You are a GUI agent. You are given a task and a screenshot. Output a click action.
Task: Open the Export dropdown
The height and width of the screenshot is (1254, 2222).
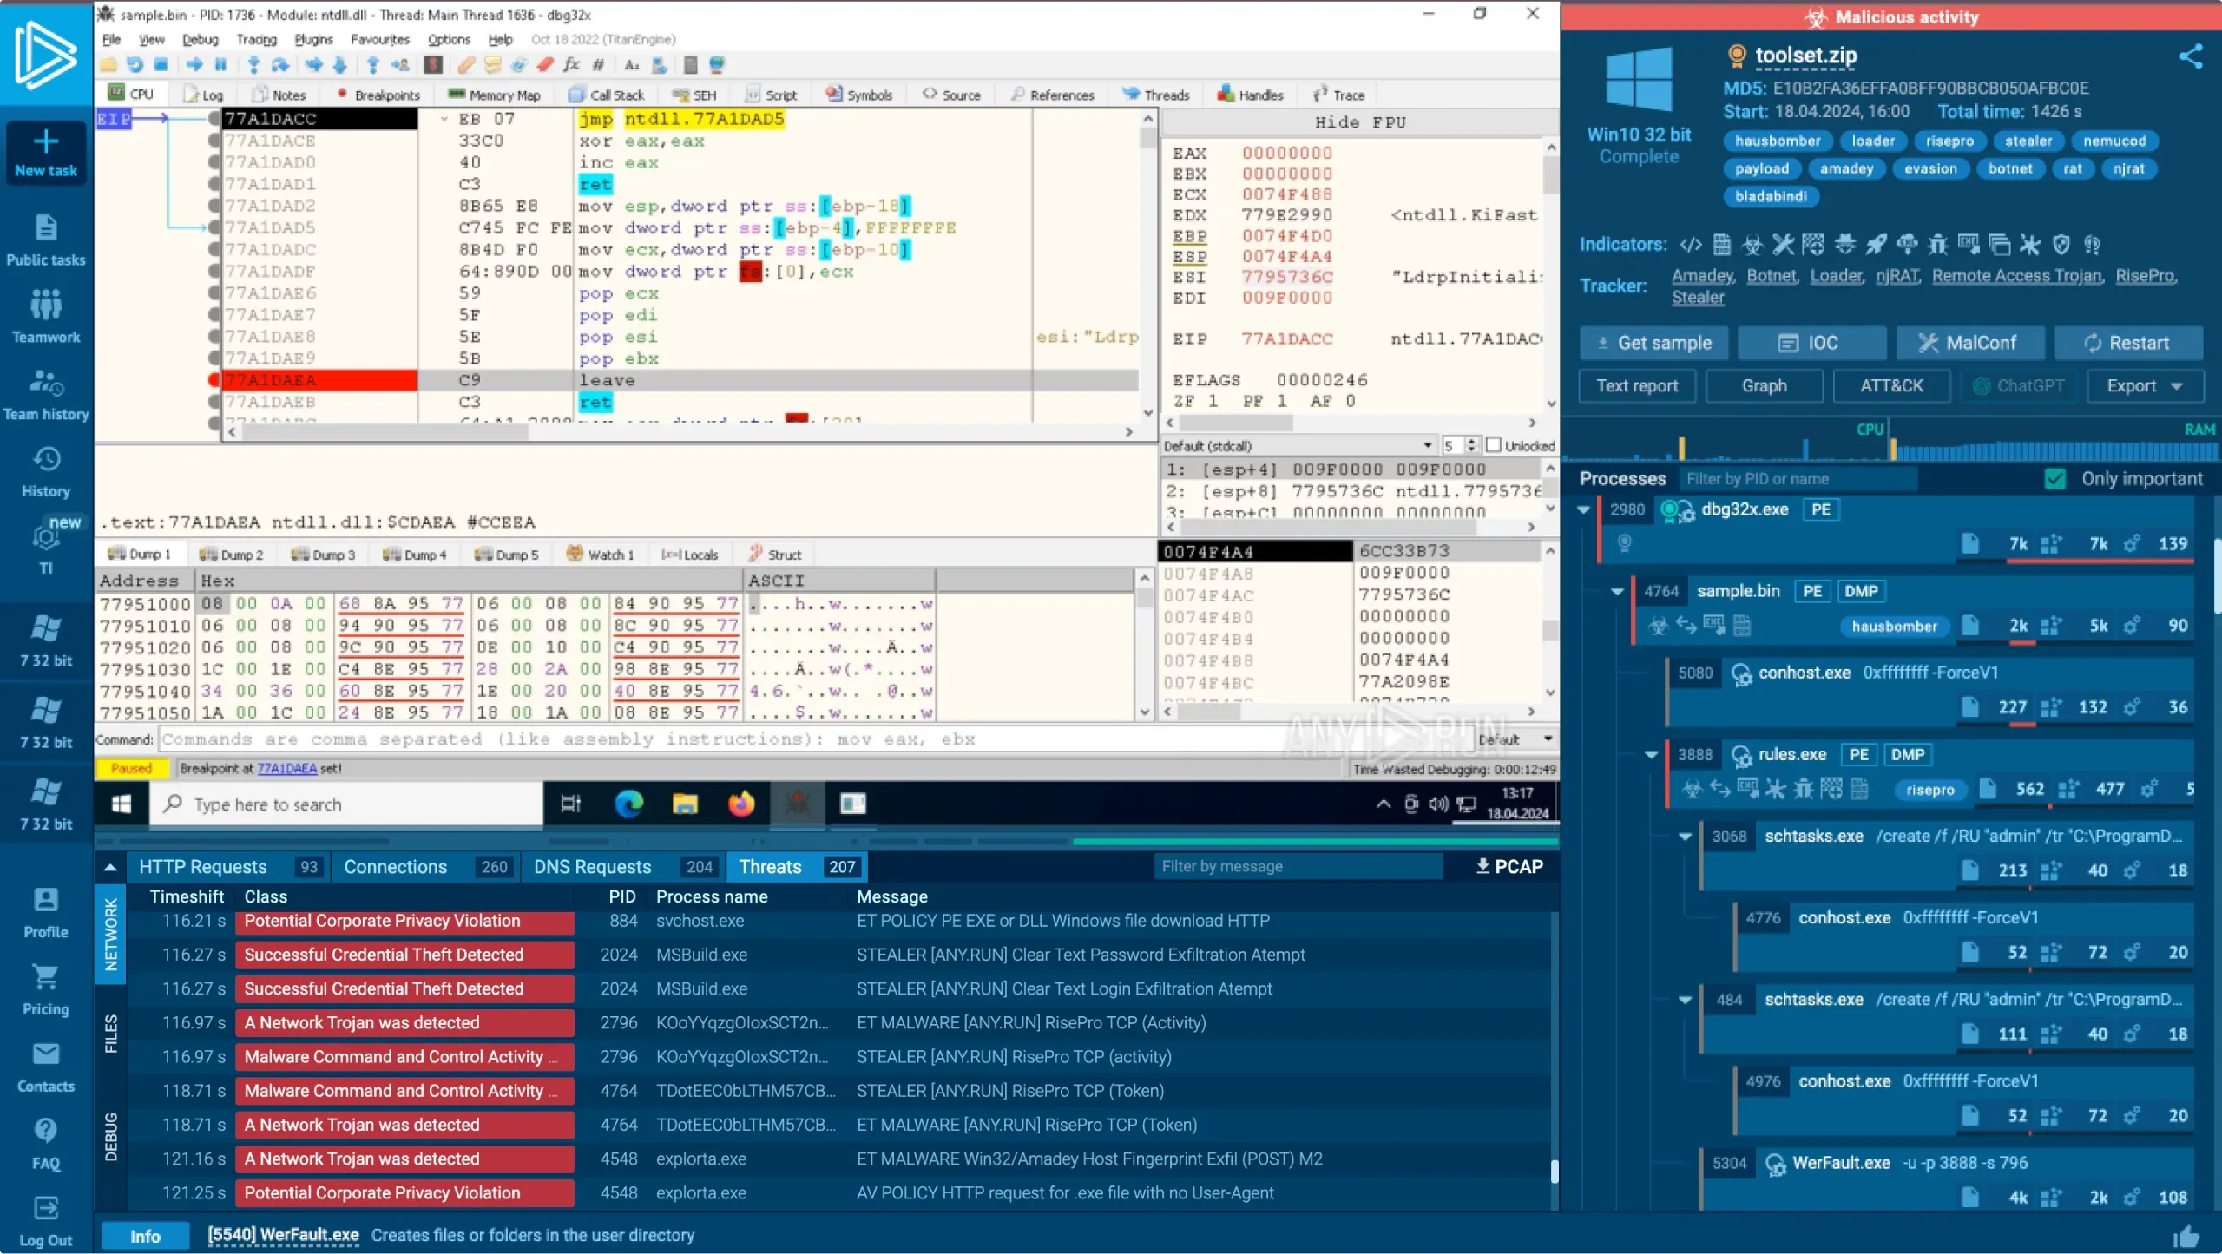2144,386
